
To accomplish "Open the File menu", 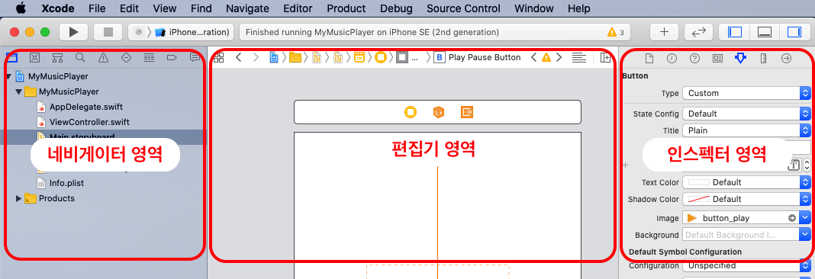I will point(97,8).
